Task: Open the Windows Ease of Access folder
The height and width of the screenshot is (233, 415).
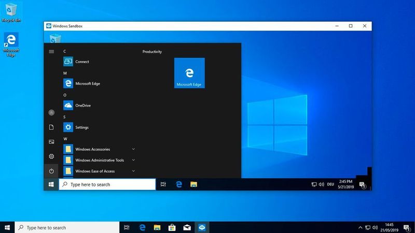Action: click(99, 171)
